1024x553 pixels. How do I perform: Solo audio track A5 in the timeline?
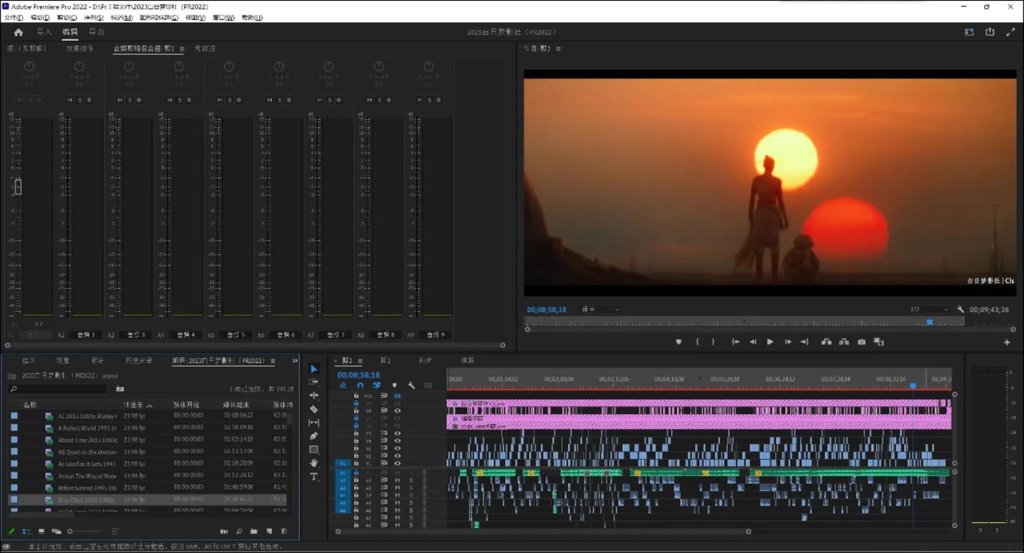click(411, 503)
